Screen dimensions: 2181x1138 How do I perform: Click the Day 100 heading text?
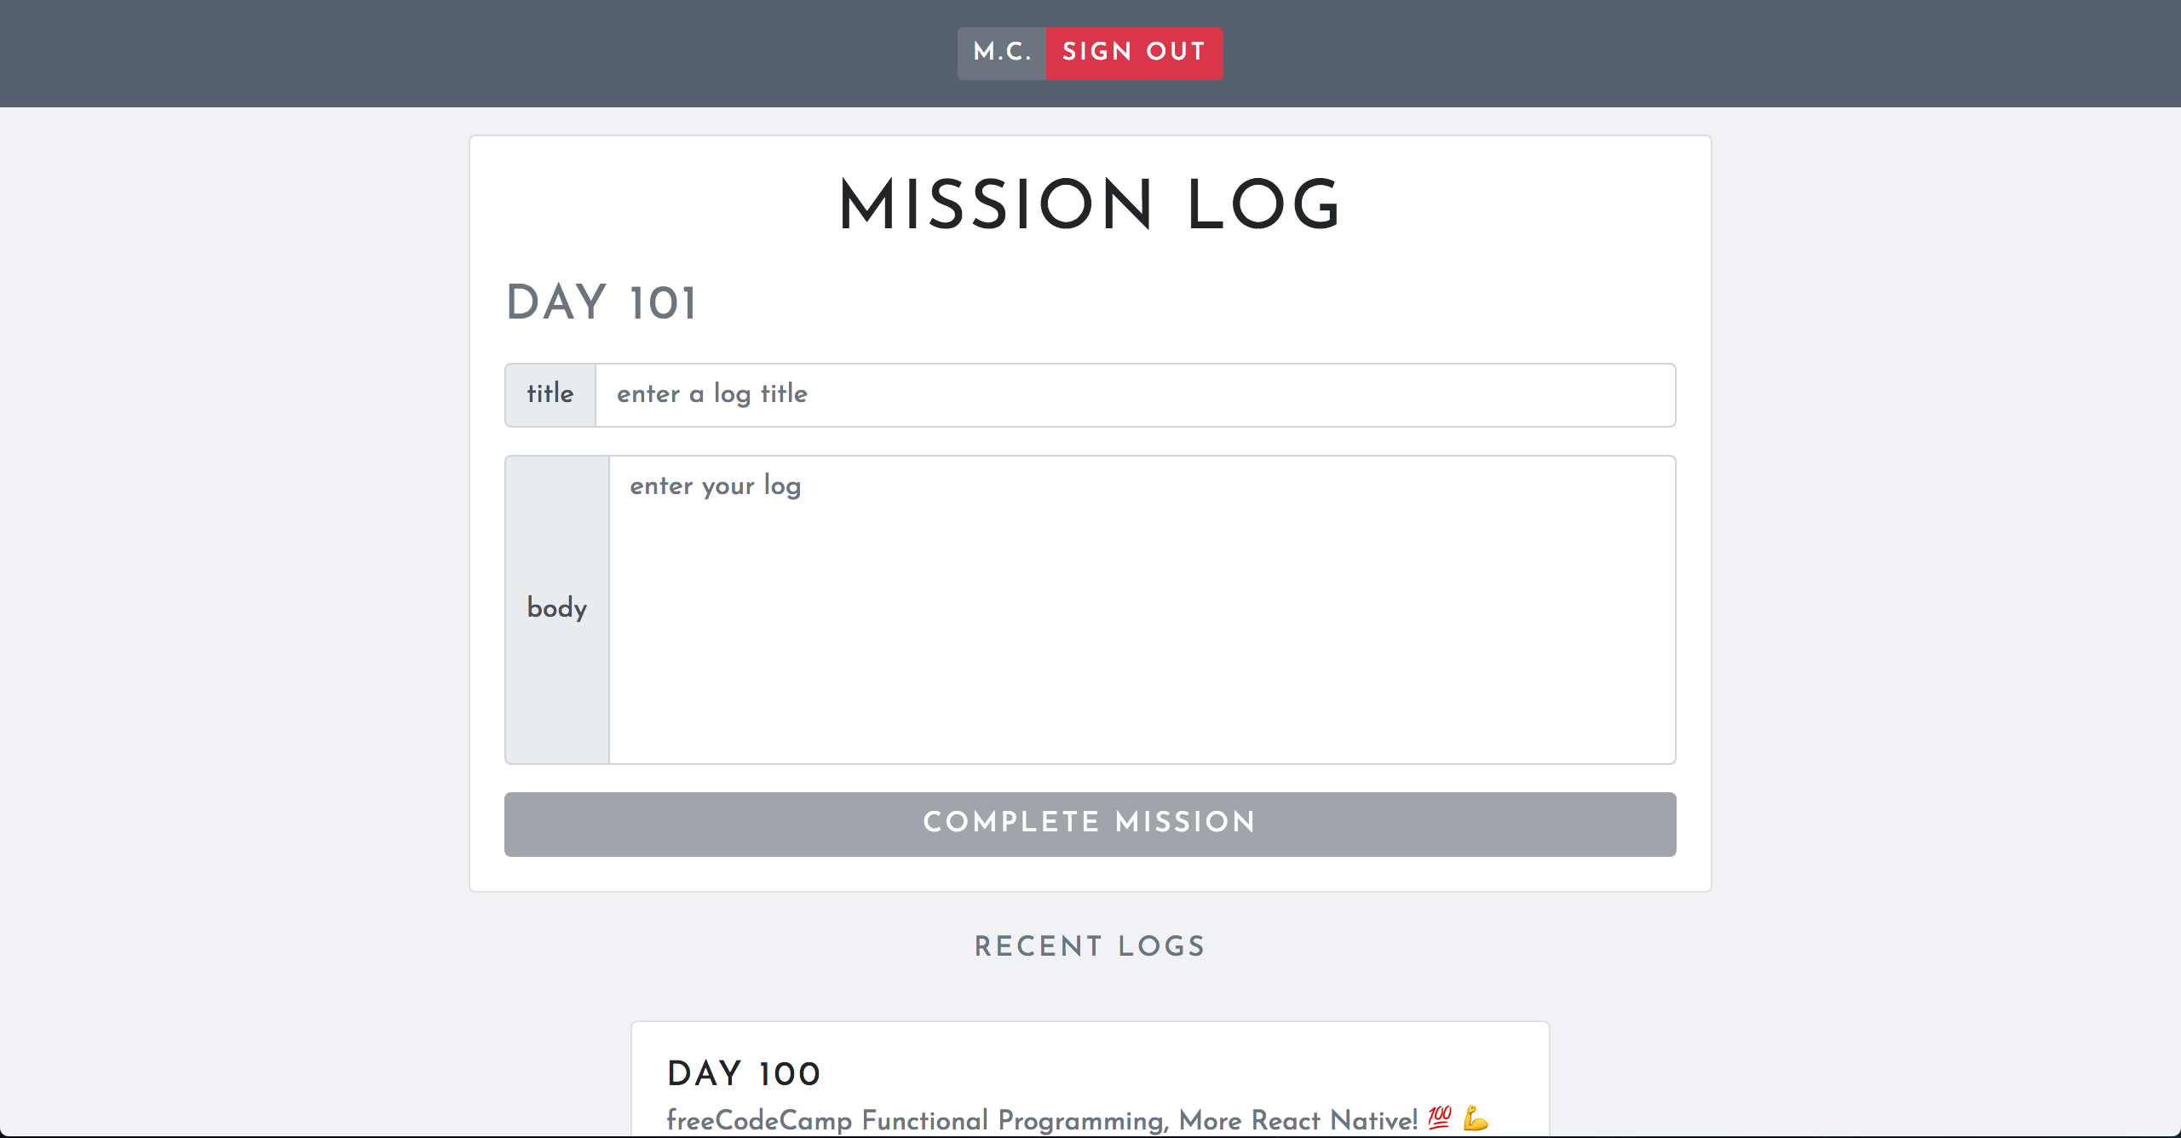point(744,1073)
